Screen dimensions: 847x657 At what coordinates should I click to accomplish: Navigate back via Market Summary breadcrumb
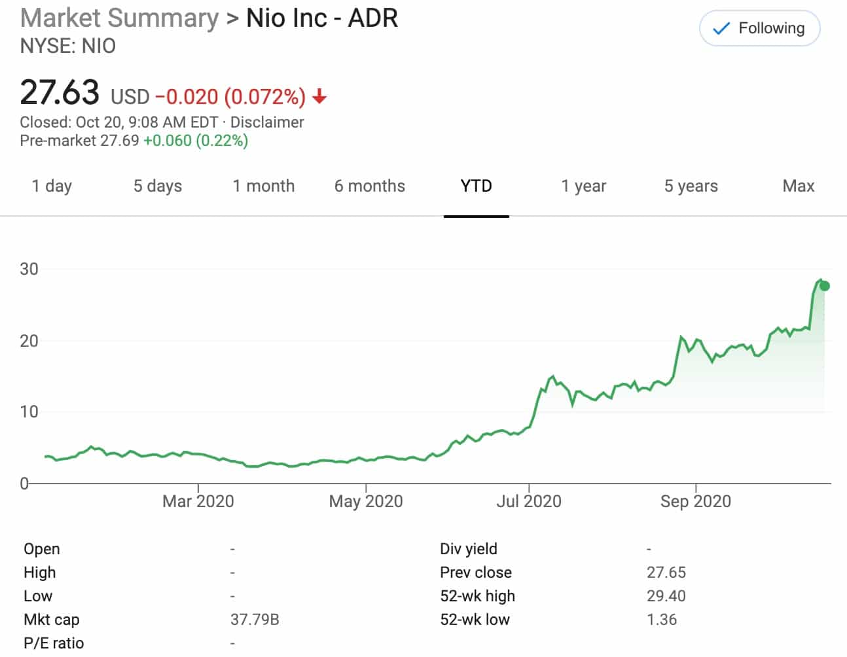pos(119,18)
